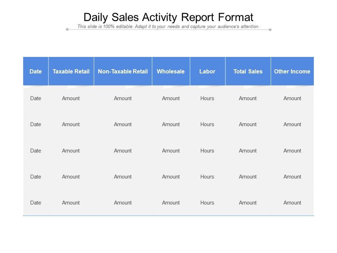
Task: Select the italic subtitle text about editable slide
Action: pos(168,26)
